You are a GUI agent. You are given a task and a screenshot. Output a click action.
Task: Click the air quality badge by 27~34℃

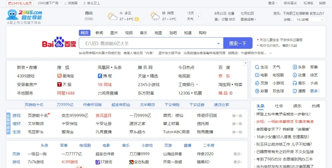coord(137,19)
